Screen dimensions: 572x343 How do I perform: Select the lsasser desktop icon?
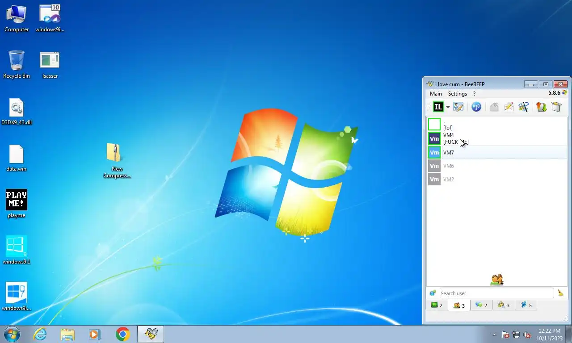click(x=50, y=65)
